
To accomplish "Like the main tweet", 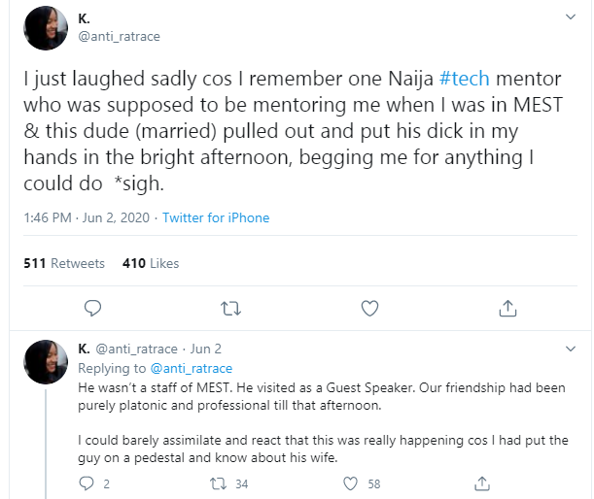I will (369, 309).
